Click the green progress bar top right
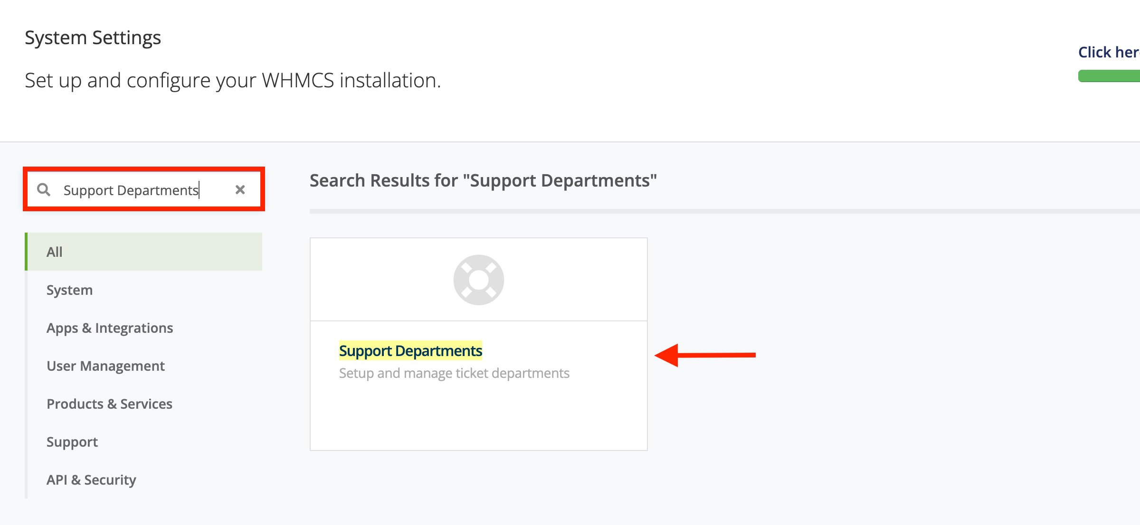The width and height of the screenshot is (1140, 525). tap(1109, 76)
